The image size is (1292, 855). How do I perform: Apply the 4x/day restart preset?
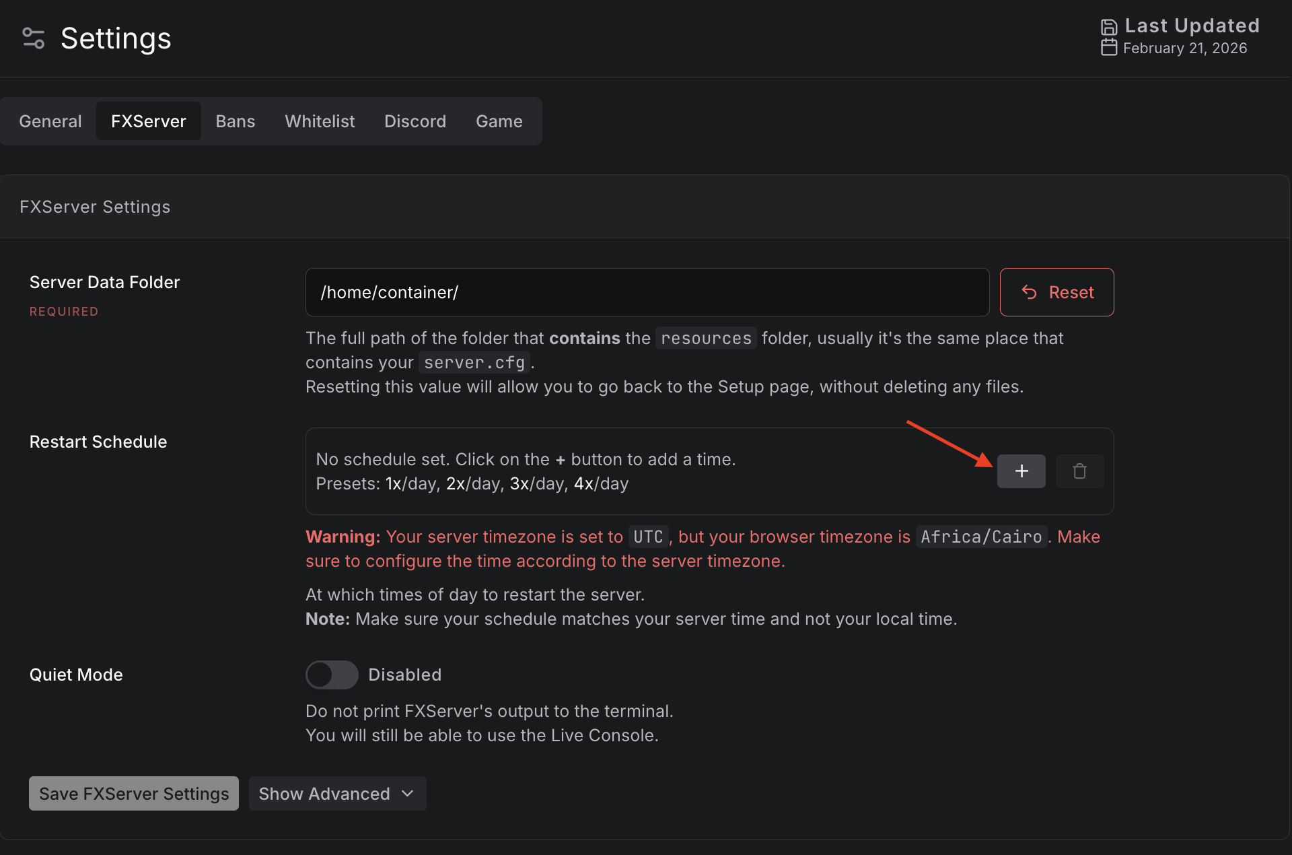click(601, 484)
